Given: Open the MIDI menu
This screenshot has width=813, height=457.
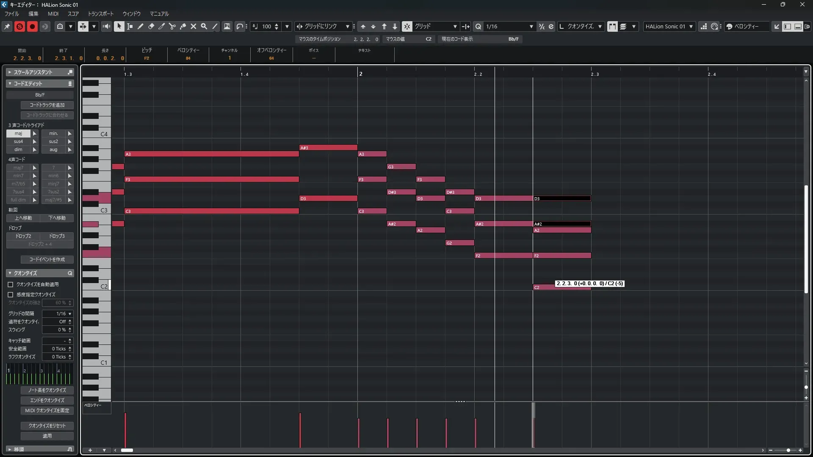Looking at the screenshot, I should pyautogui.click(x=53, y=14).
